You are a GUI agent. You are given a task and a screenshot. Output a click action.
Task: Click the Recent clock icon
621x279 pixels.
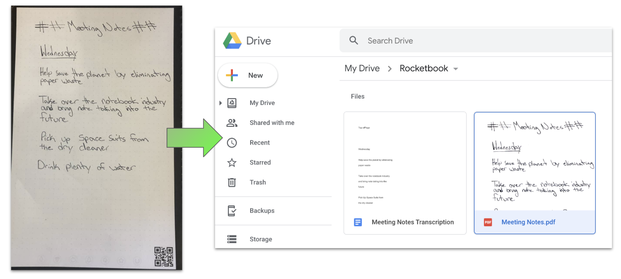pyautogui.click(x=232, y=143)
